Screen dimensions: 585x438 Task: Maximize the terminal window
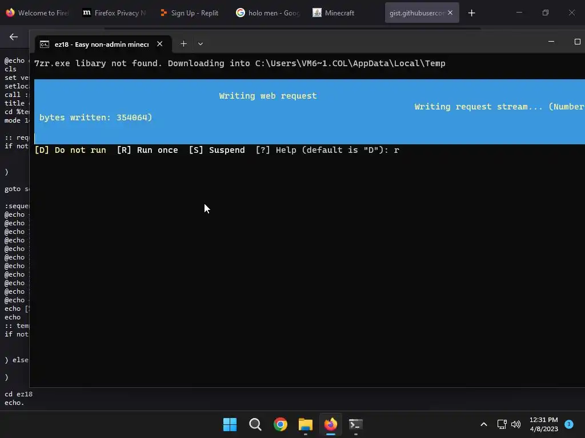pos(577,42)
